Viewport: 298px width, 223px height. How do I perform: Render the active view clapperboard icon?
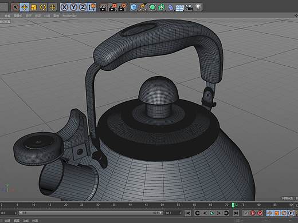point(103,7)
